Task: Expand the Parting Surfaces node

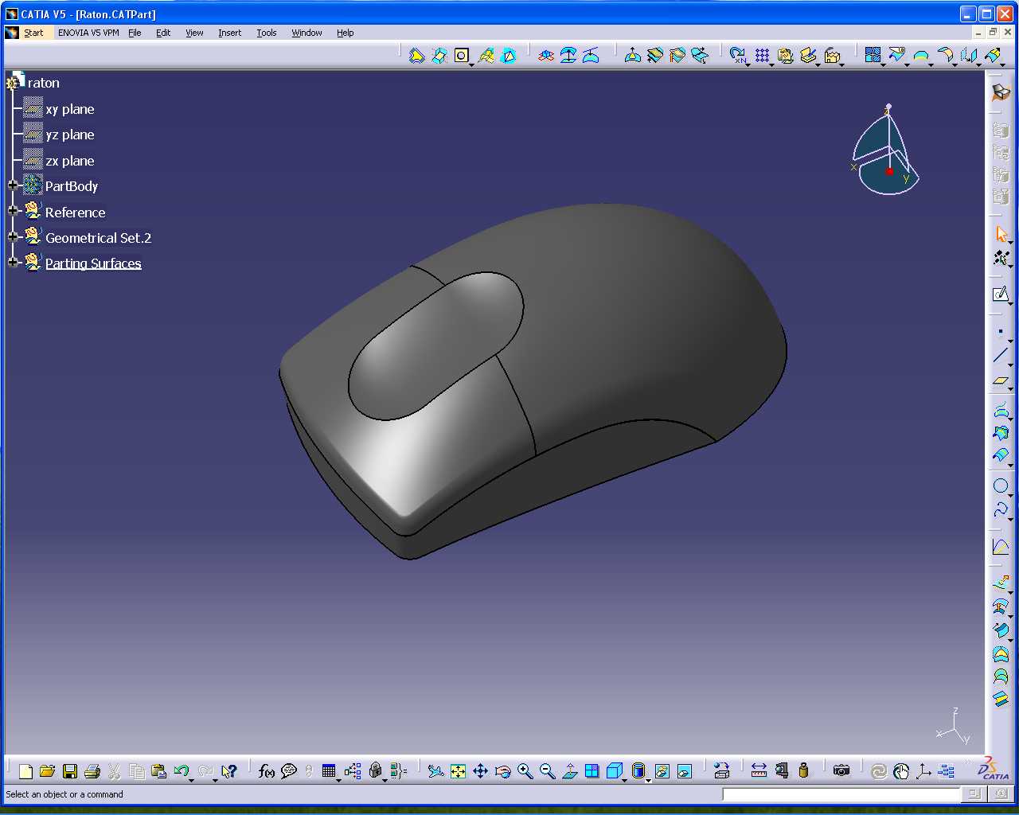Action: [13, 262]
